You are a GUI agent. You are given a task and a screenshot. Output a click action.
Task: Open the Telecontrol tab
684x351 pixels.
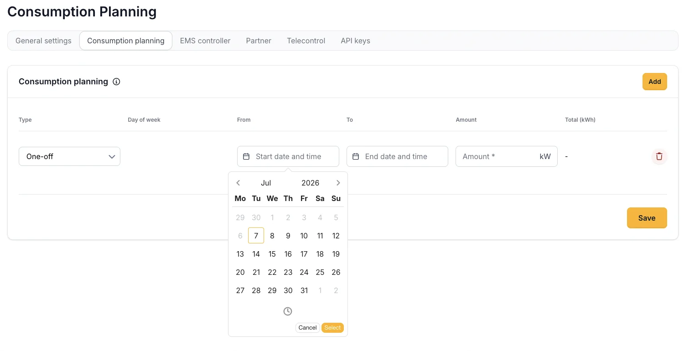click(x=306, y=41)
